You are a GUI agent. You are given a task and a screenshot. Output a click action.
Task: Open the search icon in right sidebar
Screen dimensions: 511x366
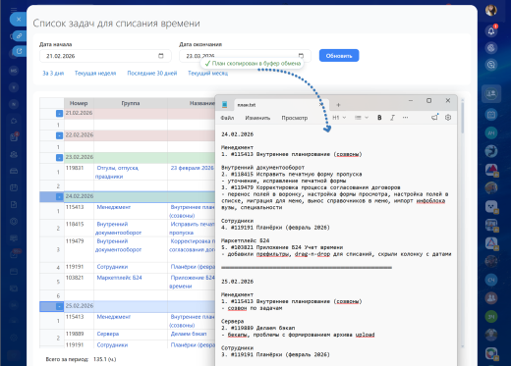[x=491, y=65]
